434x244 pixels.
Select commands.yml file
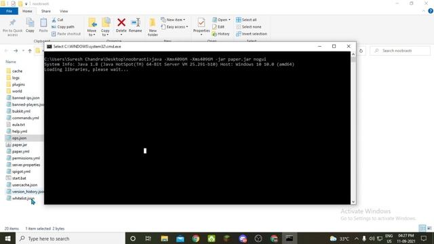(22, 118)
